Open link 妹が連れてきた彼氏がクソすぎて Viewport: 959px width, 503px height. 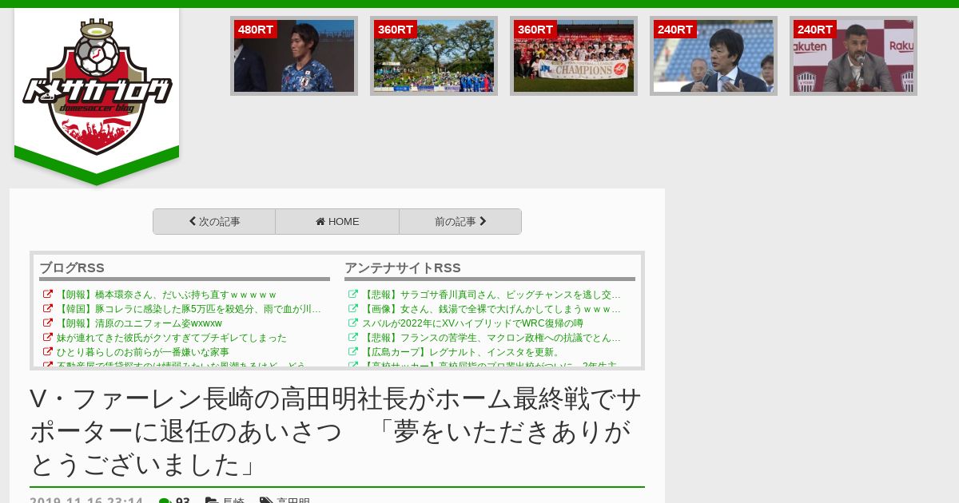pos(172,338)
